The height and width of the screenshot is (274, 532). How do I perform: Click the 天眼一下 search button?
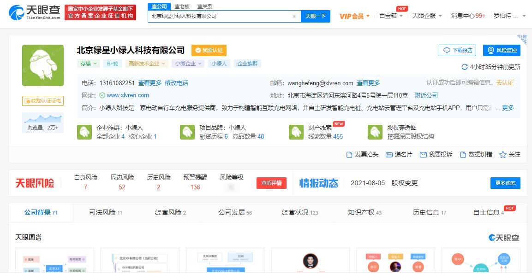pyautogui.click(x=316, y=16)
